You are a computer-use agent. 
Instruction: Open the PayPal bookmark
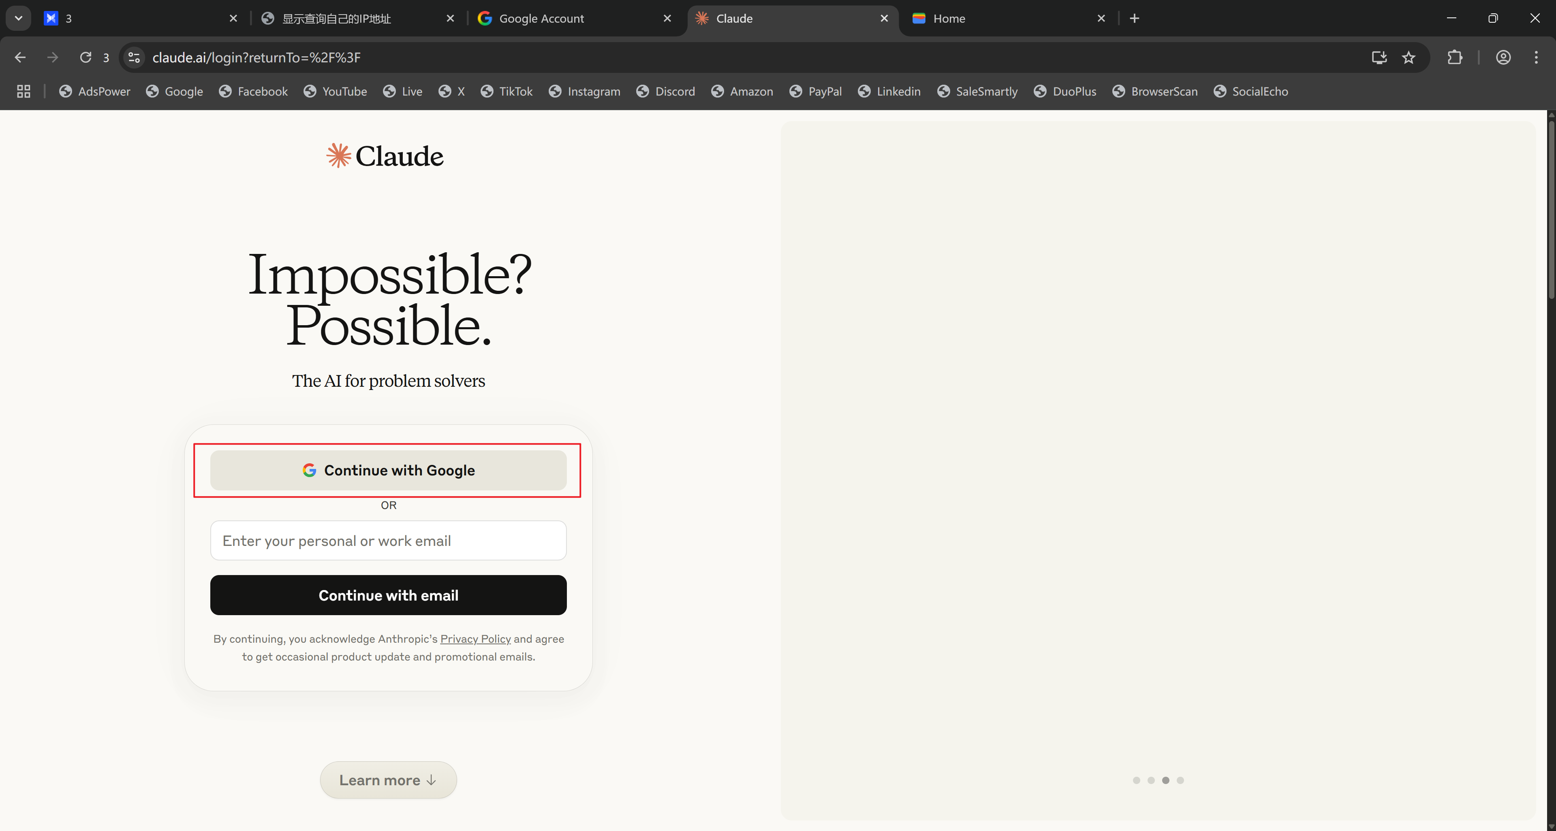tap(815, 91)
